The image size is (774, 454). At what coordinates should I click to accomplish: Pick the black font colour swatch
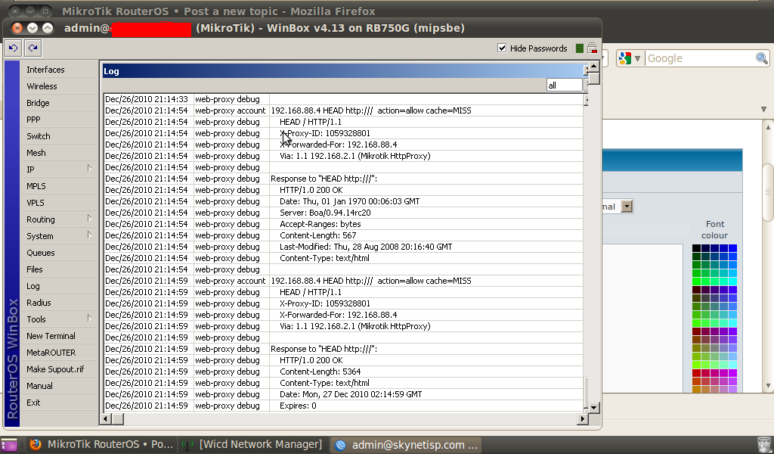tap(696, 248)
